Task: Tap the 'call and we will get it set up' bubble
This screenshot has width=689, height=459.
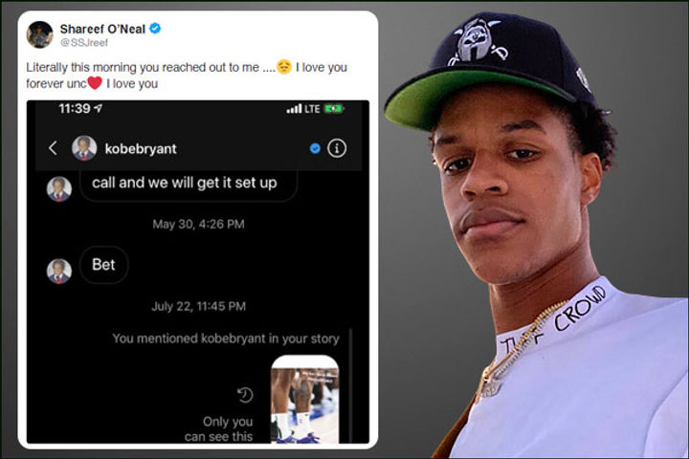Action: click(x=189, y=185)
